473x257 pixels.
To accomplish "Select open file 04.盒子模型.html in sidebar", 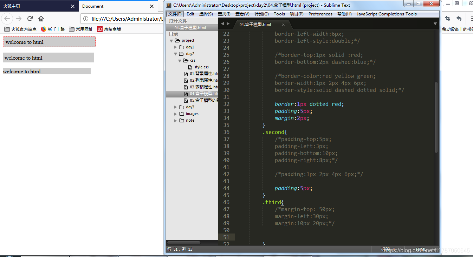I will [192, 28].
